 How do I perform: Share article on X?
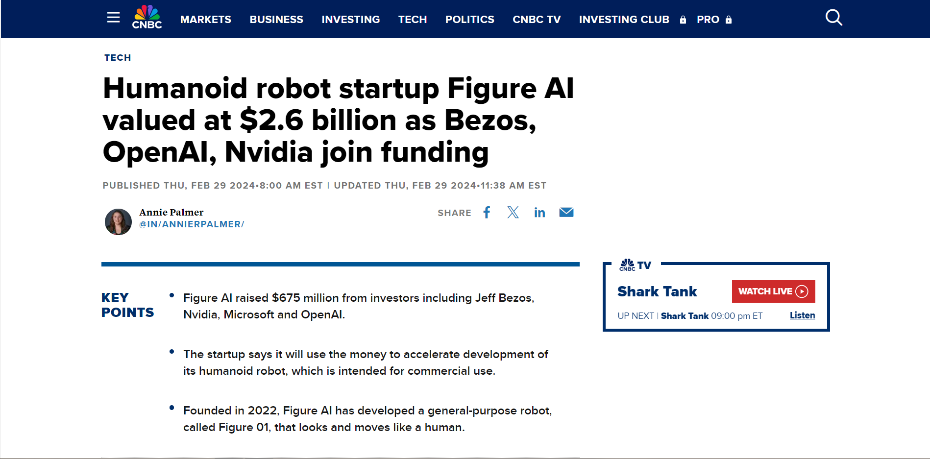point(513,213)
